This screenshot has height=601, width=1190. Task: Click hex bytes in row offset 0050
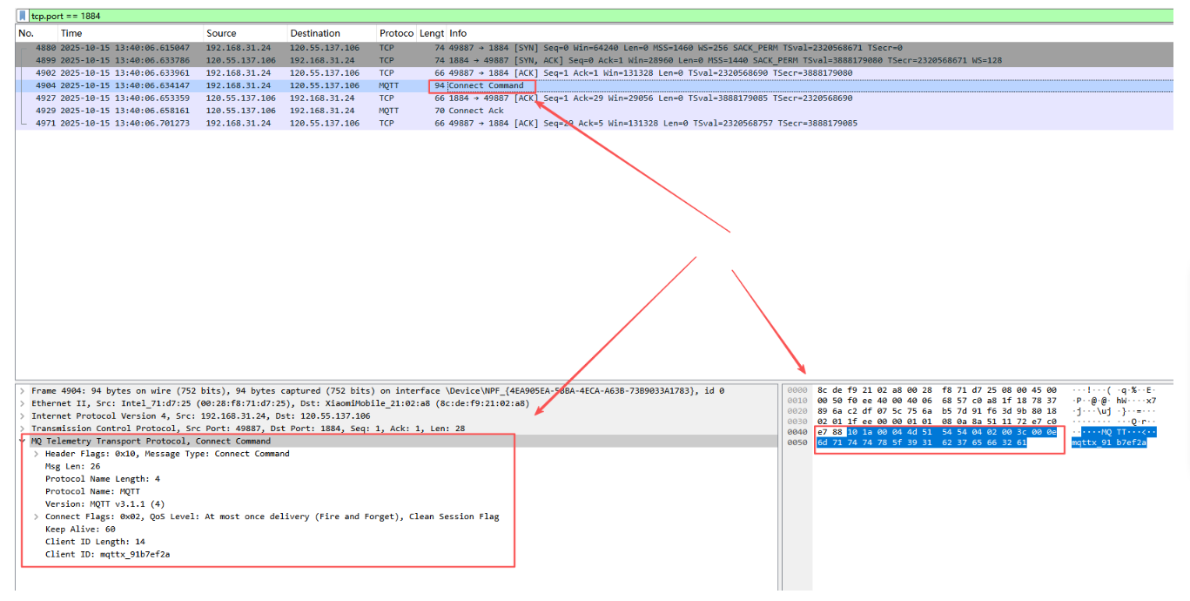[x=921, y=442]
